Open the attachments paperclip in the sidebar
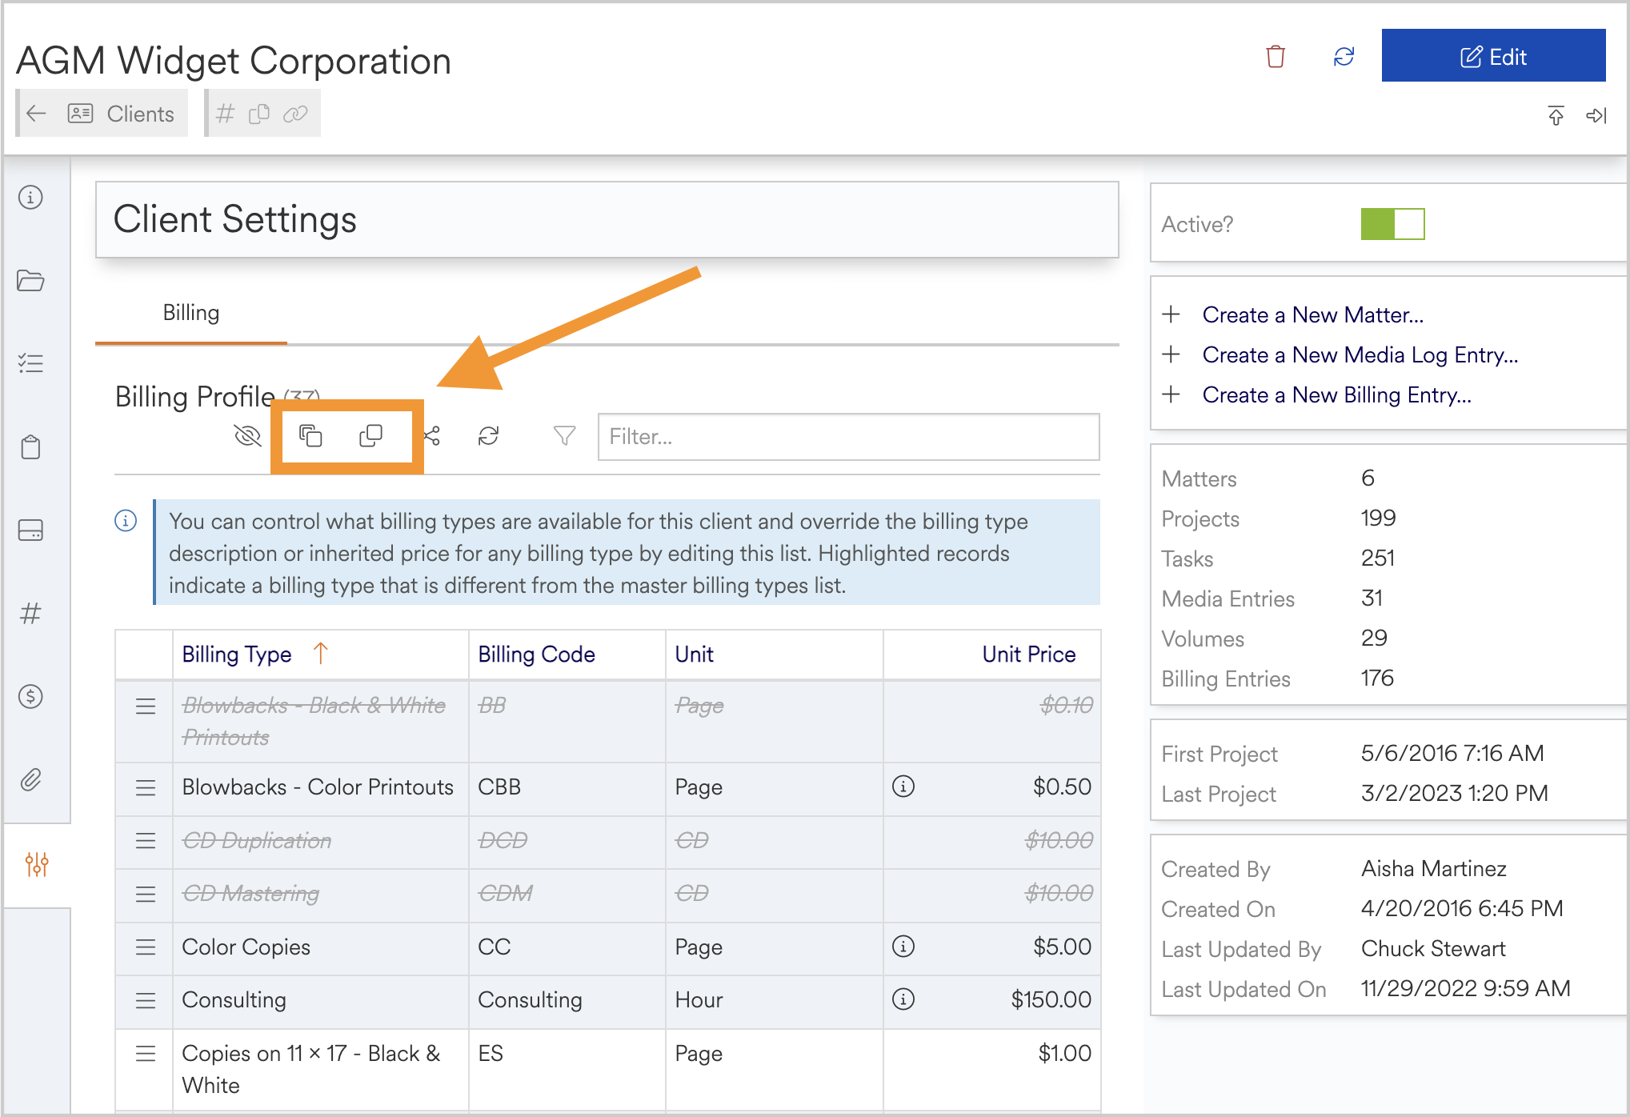Viewport: 1630px width, 1117px height. coord(30,779)
